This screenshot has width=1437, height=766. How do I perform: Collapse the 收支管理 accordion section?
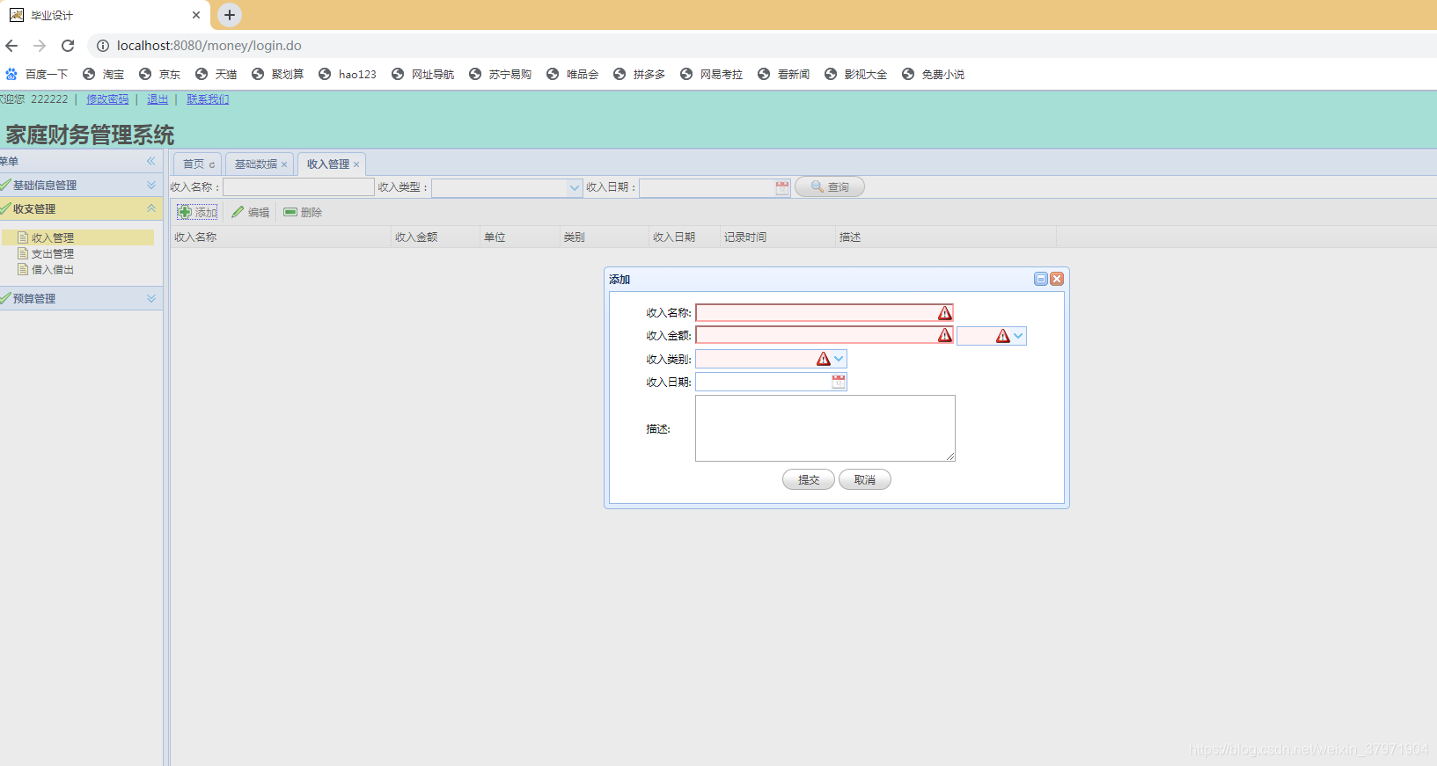point(151,208)
